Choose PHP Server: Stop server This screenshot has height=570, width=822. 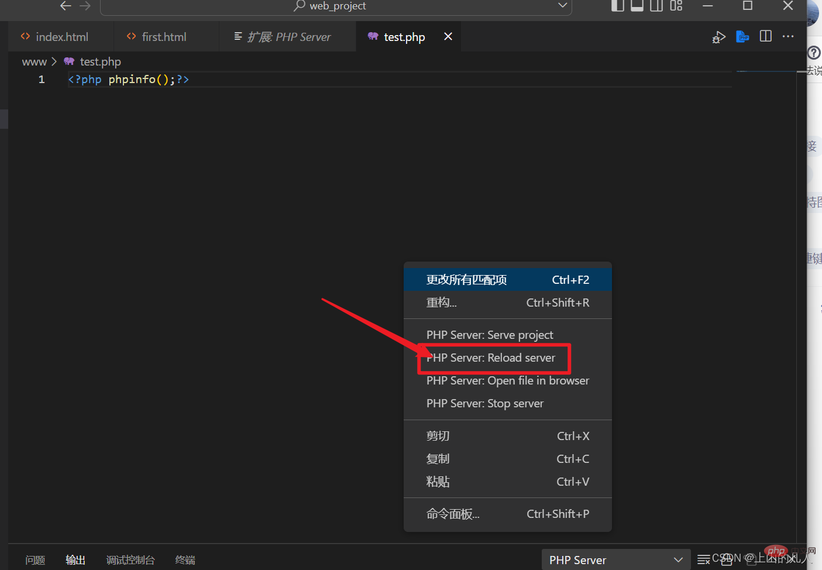484,403
